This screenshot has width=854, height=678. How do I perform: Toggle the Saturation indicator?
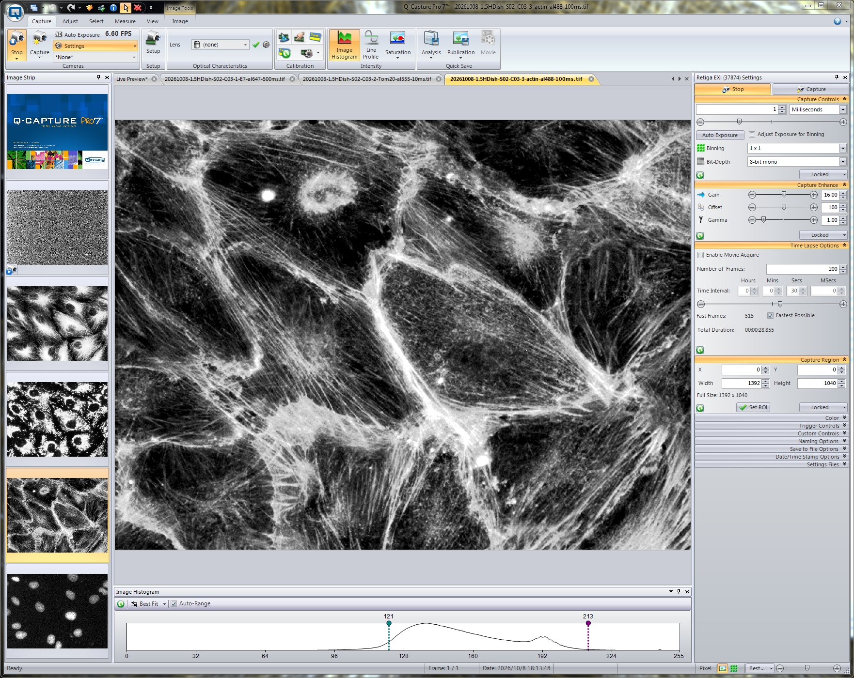pyautogui.click(x=397, y=45)
